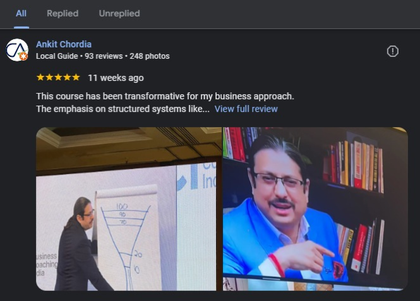Click the orange Local Guide badge on avatar
Viewport: 420px width, 301px height.
coord(23,56)
